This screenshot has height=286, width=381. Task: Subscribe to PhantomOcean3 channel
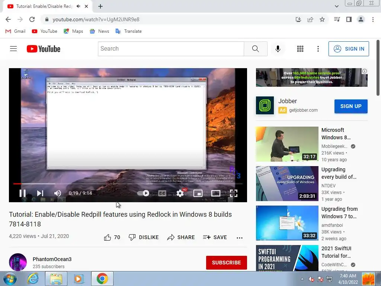227,263
